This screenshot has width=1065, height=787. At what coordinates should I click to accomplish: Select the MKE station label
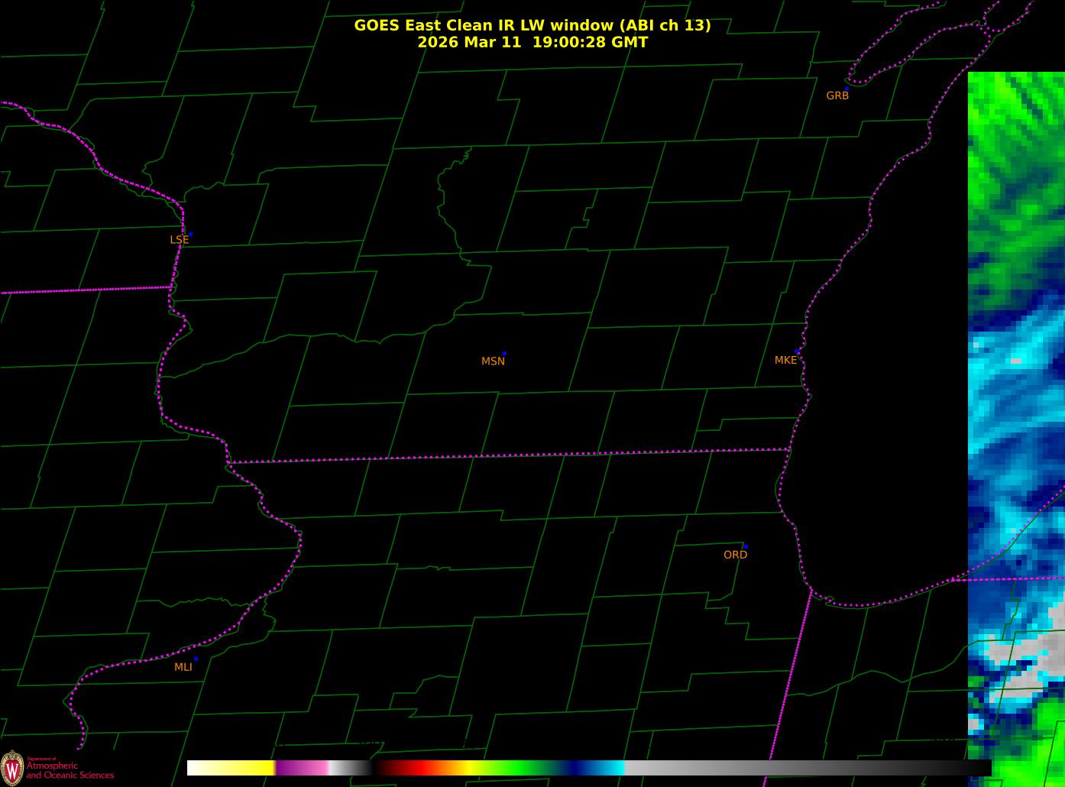(x=785, y=360)
